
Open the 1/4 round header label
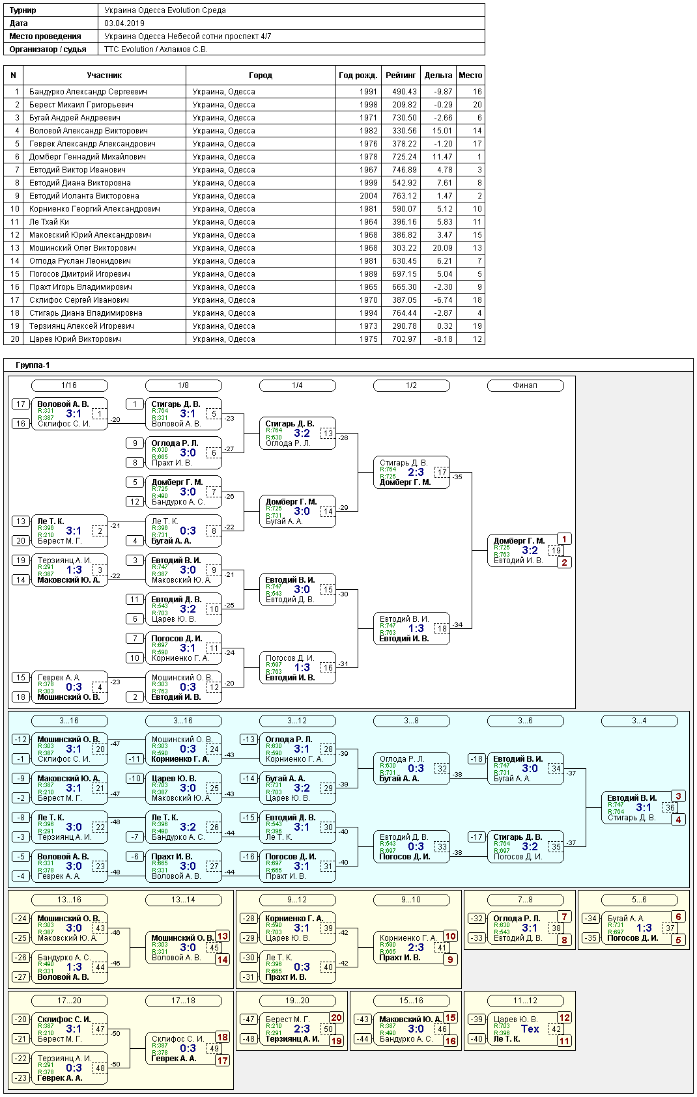point(297,385)
